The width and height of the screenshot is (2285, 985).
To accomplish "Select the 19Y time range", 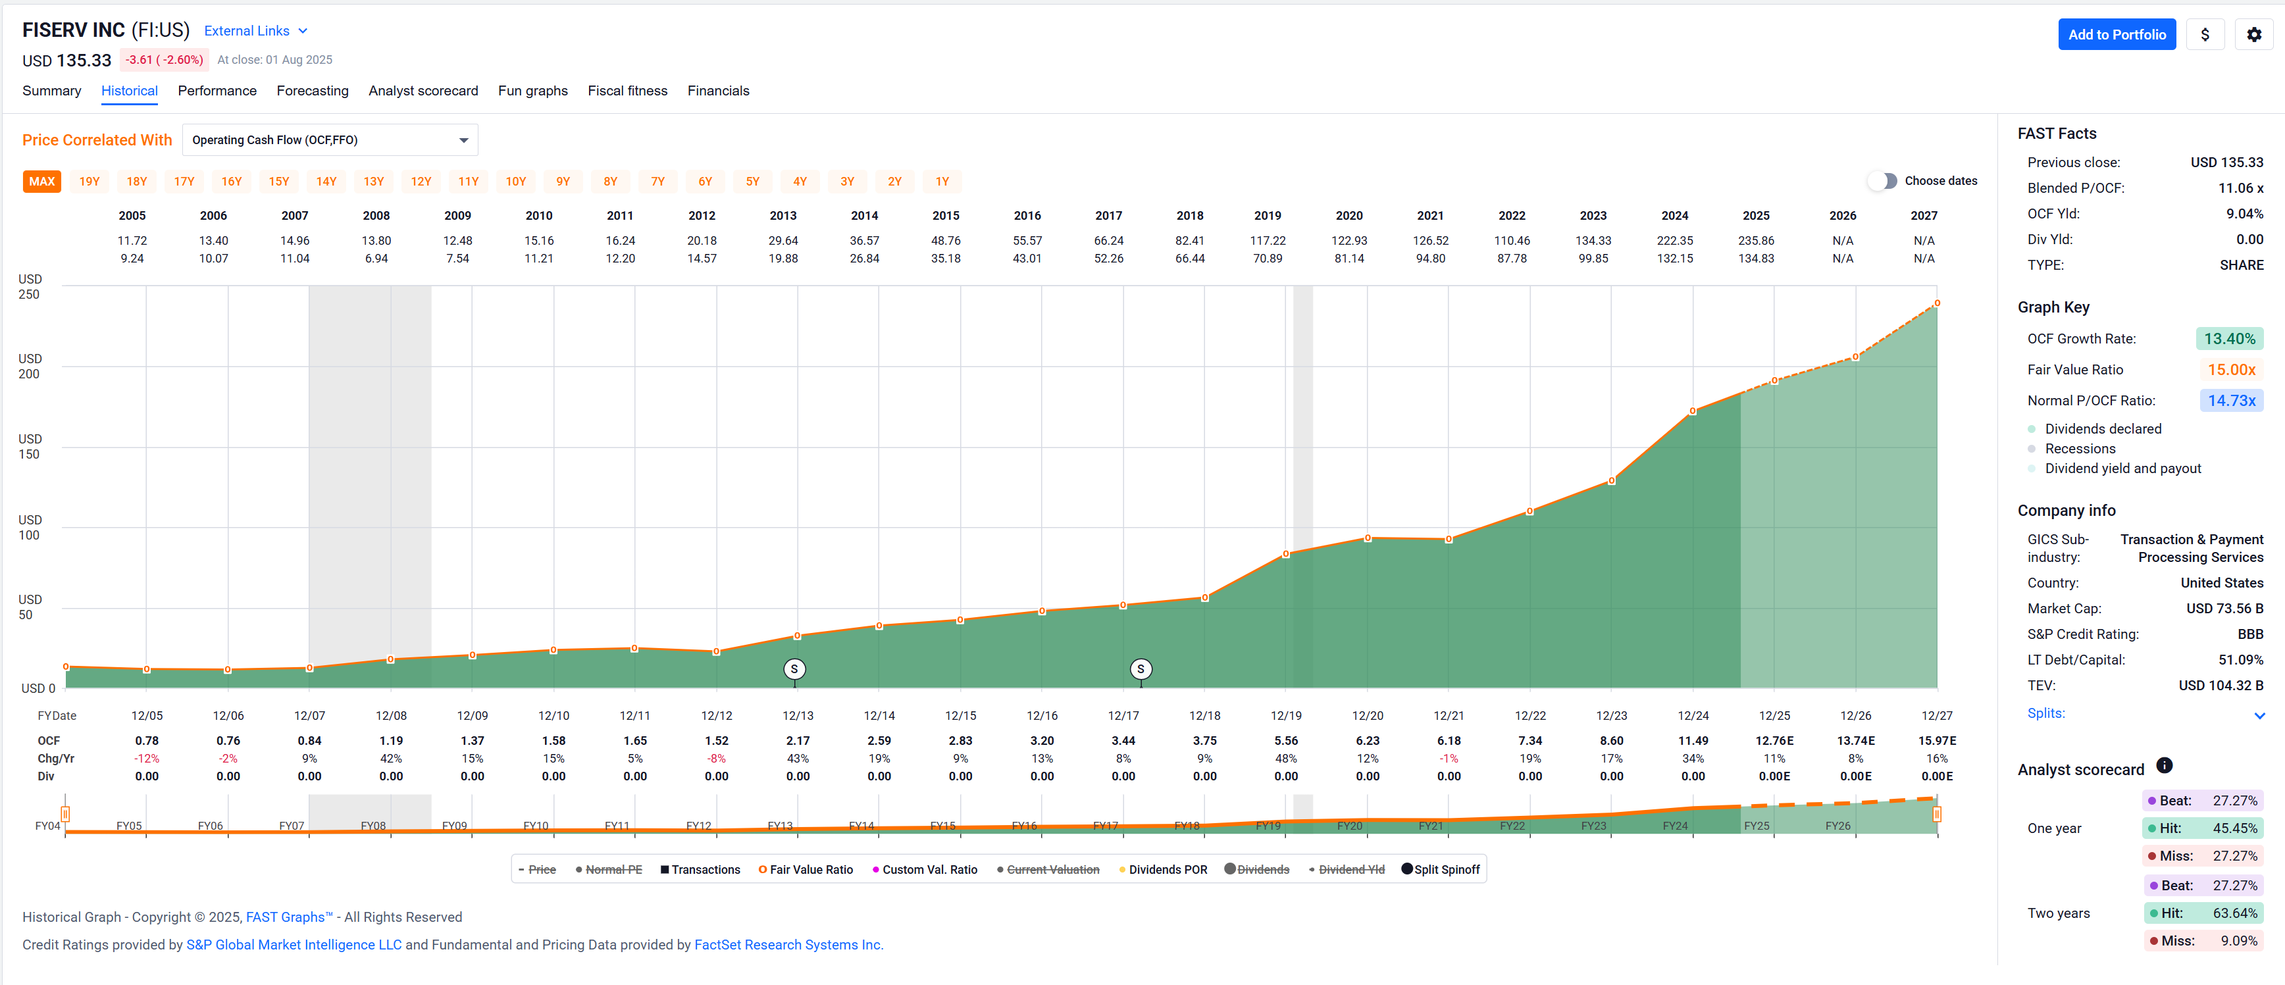I will click(90, 182).
